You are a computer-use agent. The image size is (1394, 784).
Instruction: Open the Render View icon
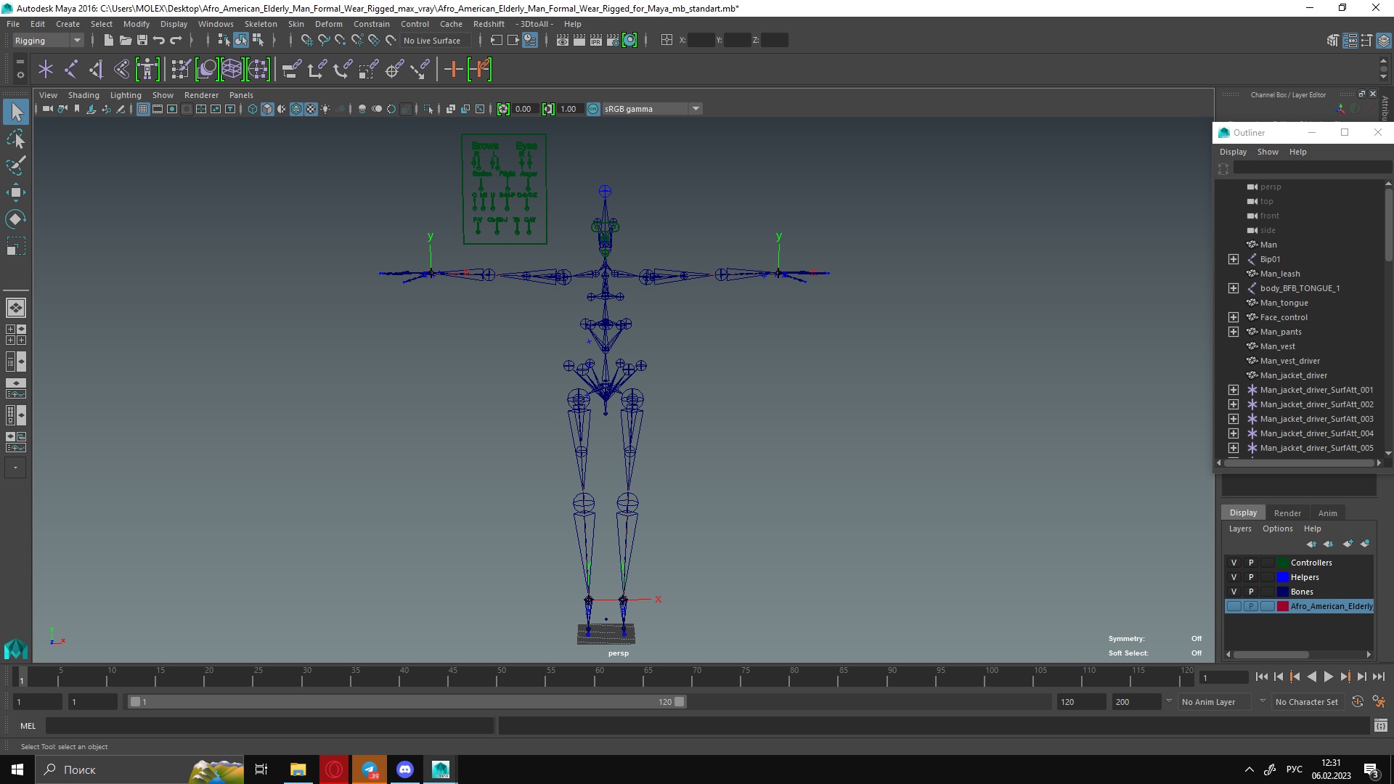tap(563, 41)
